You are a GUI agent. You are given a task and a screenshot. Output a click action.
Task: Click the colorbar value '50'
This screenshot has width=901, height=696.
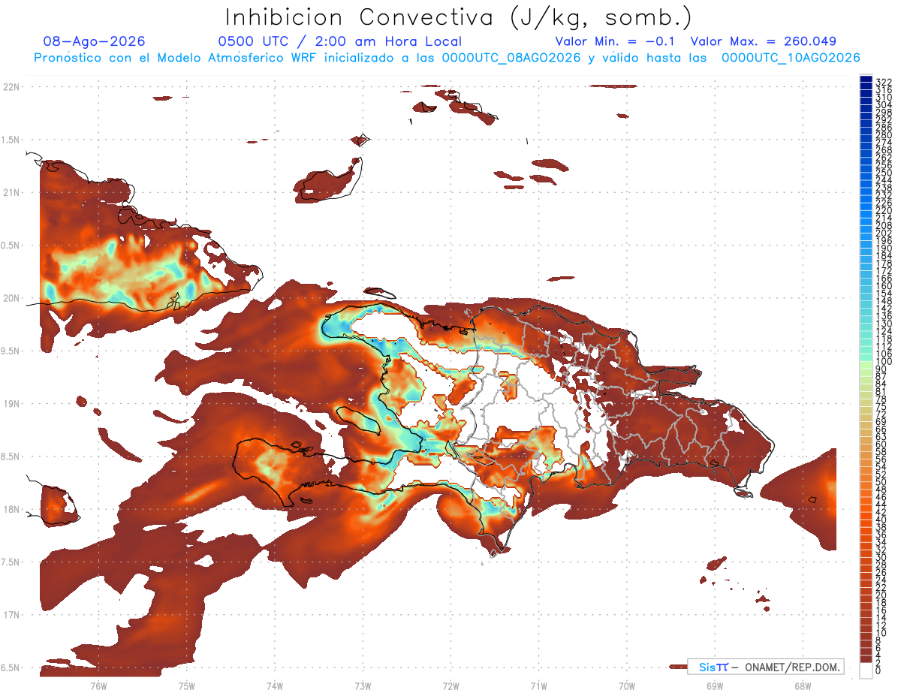881,482
